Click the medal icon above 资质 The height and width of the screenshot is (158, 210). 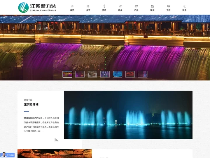pyautogui.click(x=104, y=6)
